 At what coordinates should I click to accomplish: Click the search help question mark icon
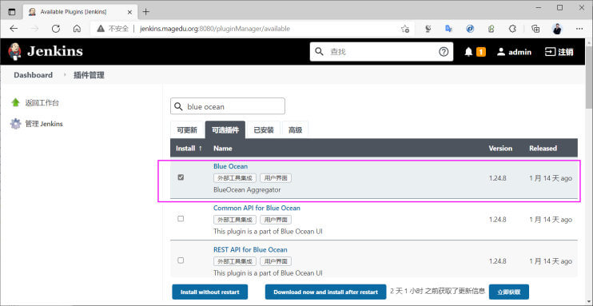444,51
